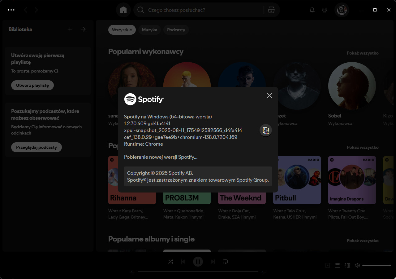The image size is (396, 279).
Task: Click "Utwórz swoją pierwszą playlistę" heading
Action: click(x=38, y=59)
